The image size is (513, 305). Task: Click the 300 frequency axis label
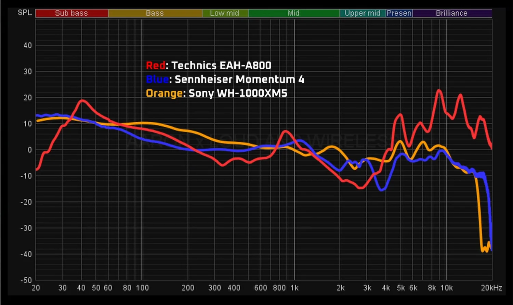[215, 288]
